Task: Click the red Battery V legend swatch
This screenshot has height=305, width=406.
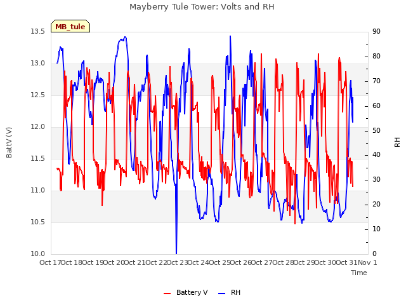Action: pos(167,294)
